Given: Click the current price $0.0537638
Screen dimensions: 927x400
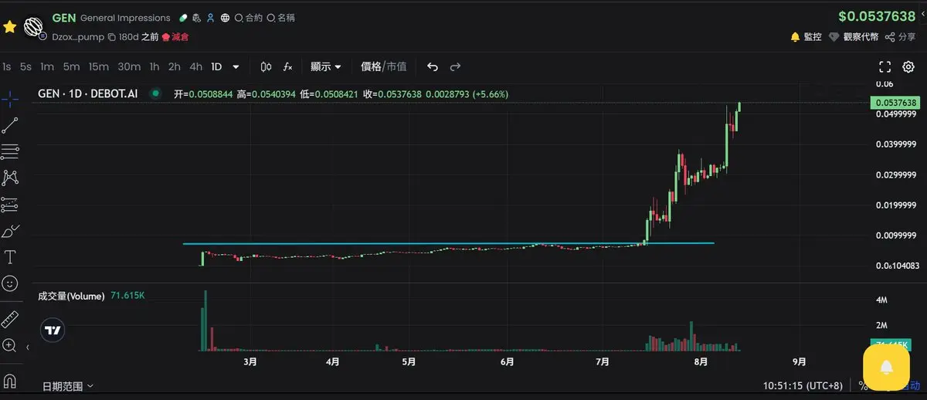Looking at the screenshot, I should (878, 16).
